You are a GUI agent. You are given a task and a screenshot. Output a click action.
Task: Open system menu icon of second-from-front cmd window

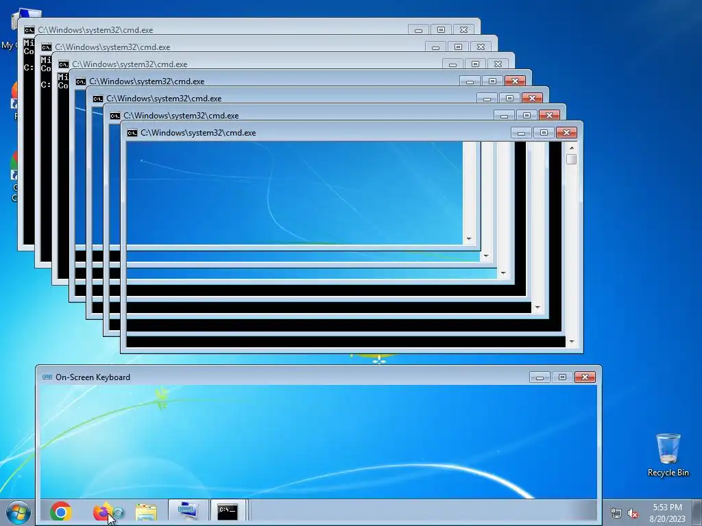coord(115,116)
